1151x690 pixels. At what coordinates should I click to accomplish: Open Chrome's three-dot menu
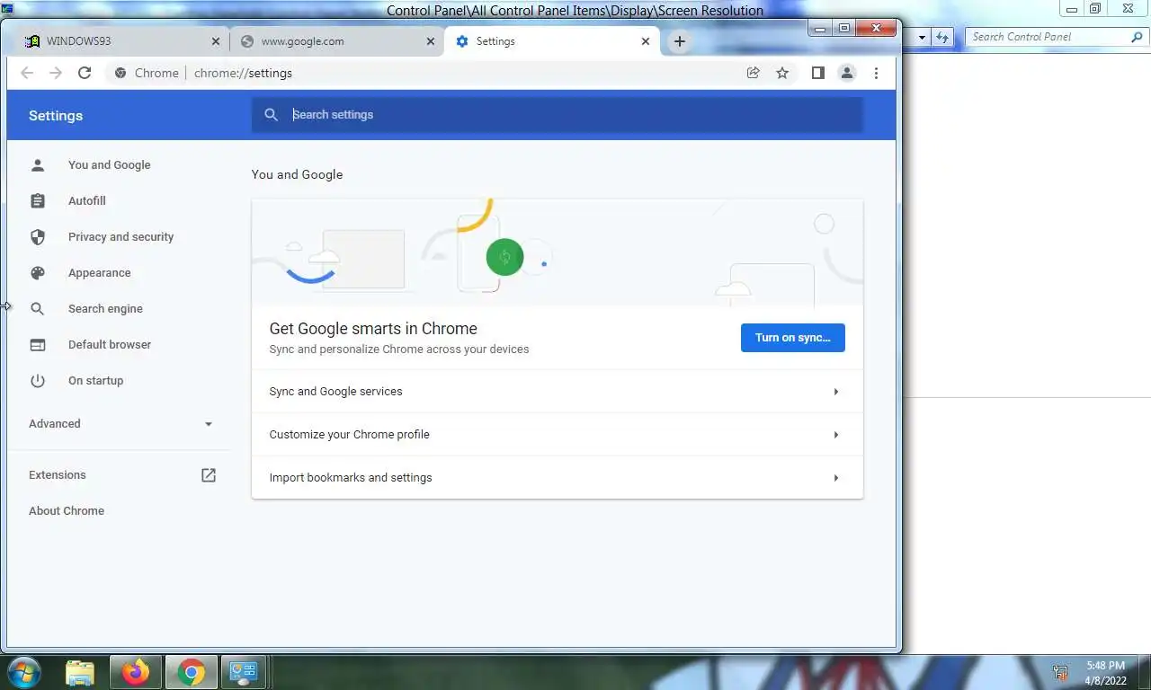[x=876, y=73]
